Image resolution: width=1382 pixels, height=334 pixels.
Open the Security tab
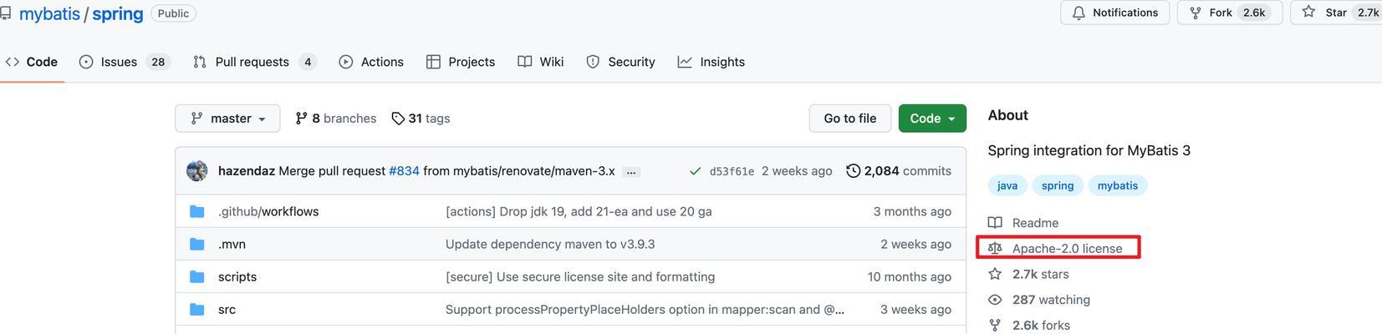pos(620,62)
